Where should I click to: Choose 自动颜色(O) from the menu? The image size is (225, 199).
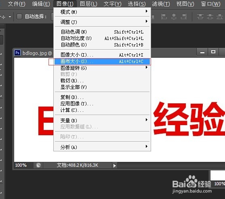tap(102, 45)
